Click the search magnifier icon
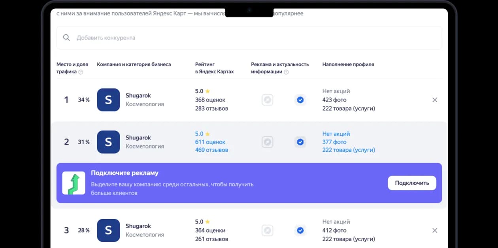Screen dimensions: 498x248 66,38
